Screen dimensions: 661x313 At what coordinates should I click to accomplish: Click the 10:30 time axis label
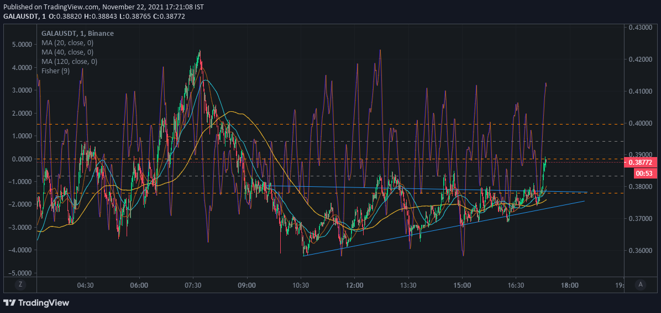[301, 285]
